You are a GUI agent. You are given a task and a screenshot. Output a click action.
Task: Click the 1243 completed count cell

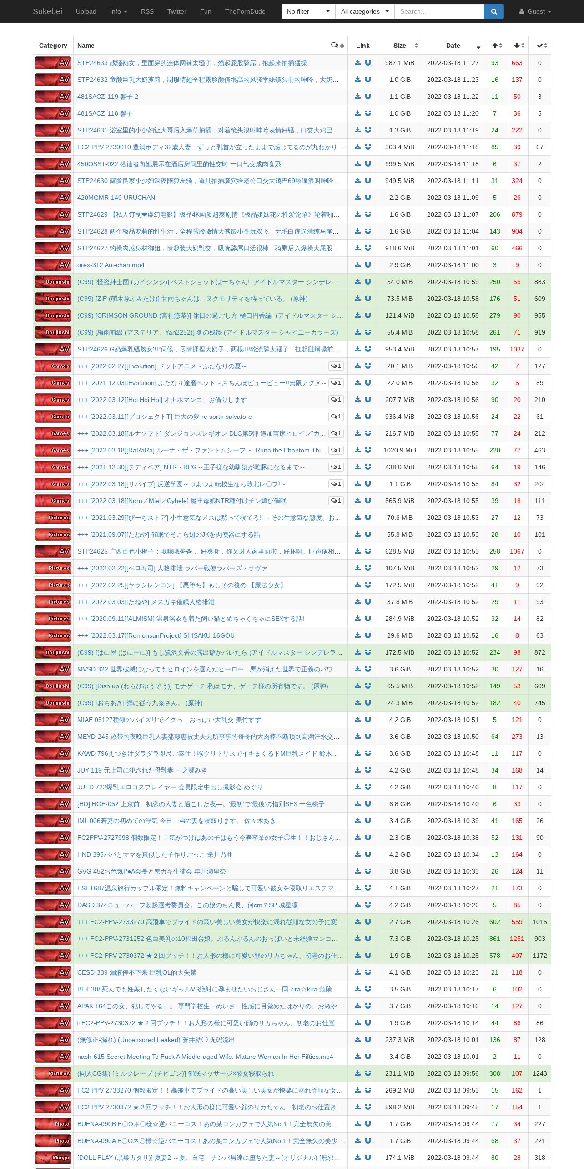(540, 1073)
